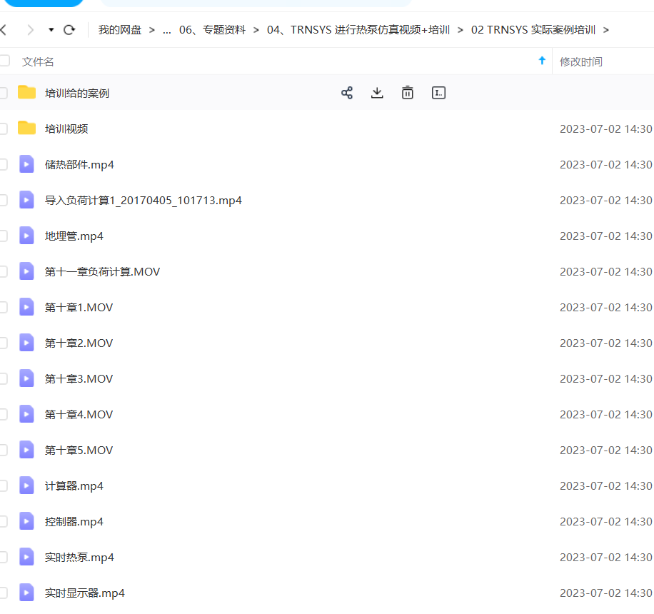Go back with the left arrow

coord(4,29)
